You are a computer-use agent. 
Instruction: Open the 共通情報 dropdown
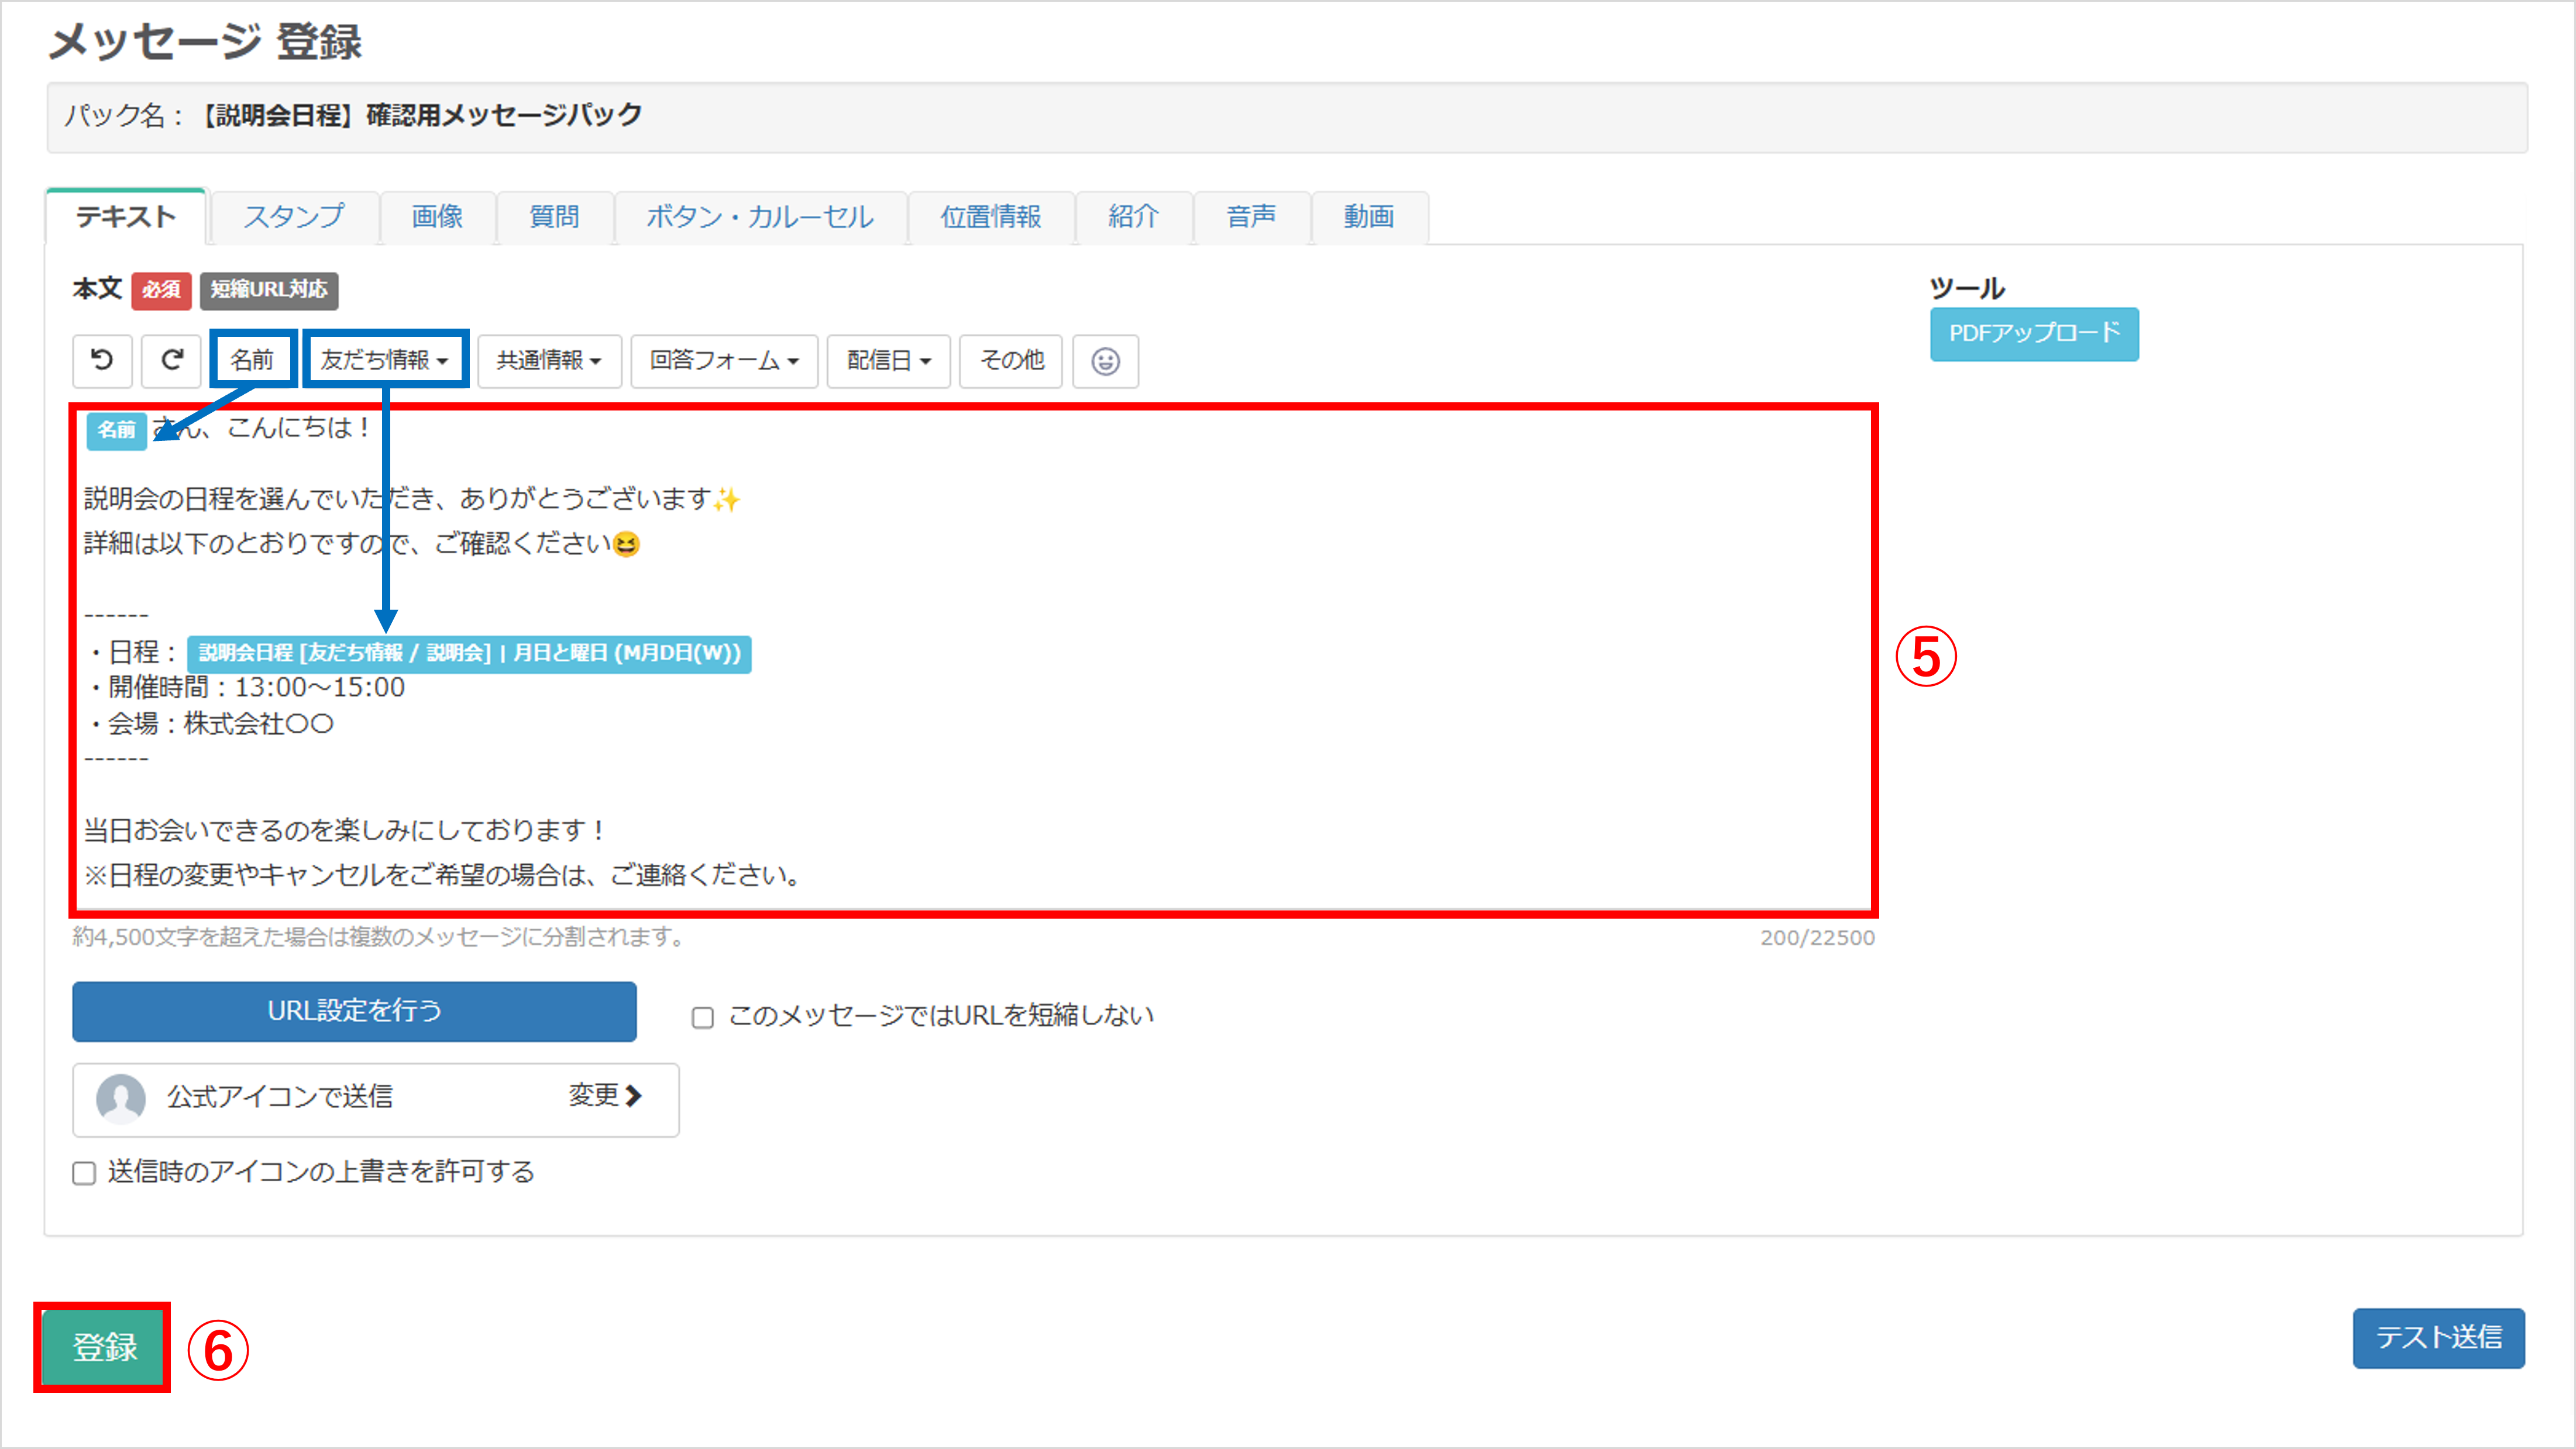point(549,360)
